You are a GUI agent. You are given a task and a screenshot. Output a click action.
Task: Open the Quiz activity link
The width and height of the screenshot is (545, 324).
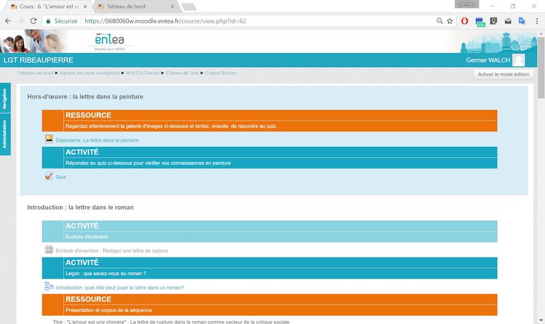tap(61, 177)
